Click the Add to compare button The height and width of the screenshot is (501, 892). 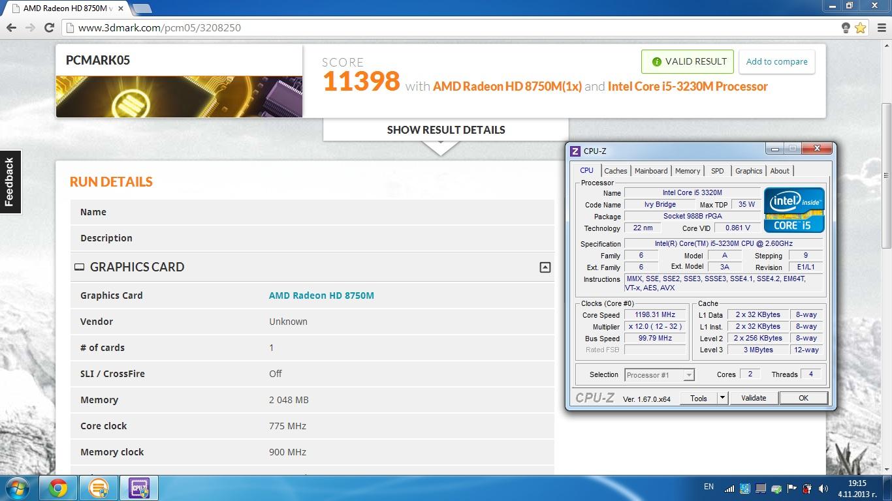(x=777, y=62)
